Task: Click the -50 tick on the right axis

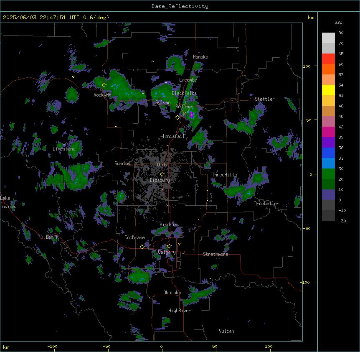Action: click(307, 228)
